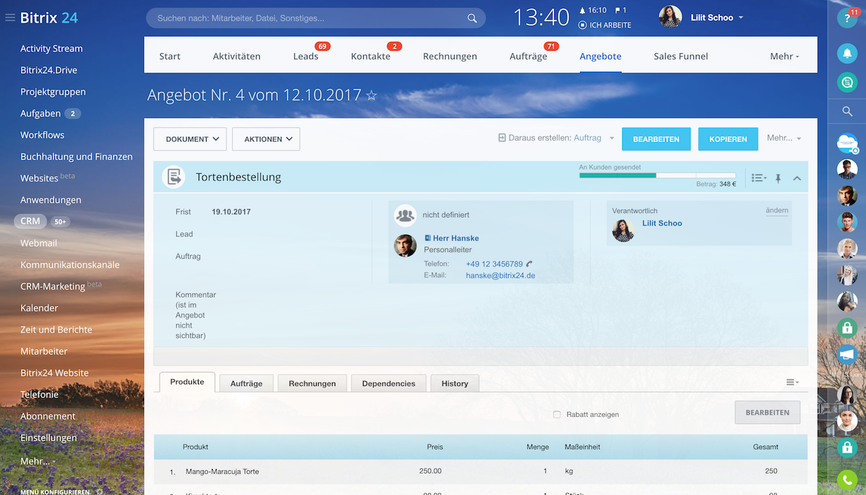
Task: Enable the Rabatt anzeigen checkbox
Action: (557, 415)
